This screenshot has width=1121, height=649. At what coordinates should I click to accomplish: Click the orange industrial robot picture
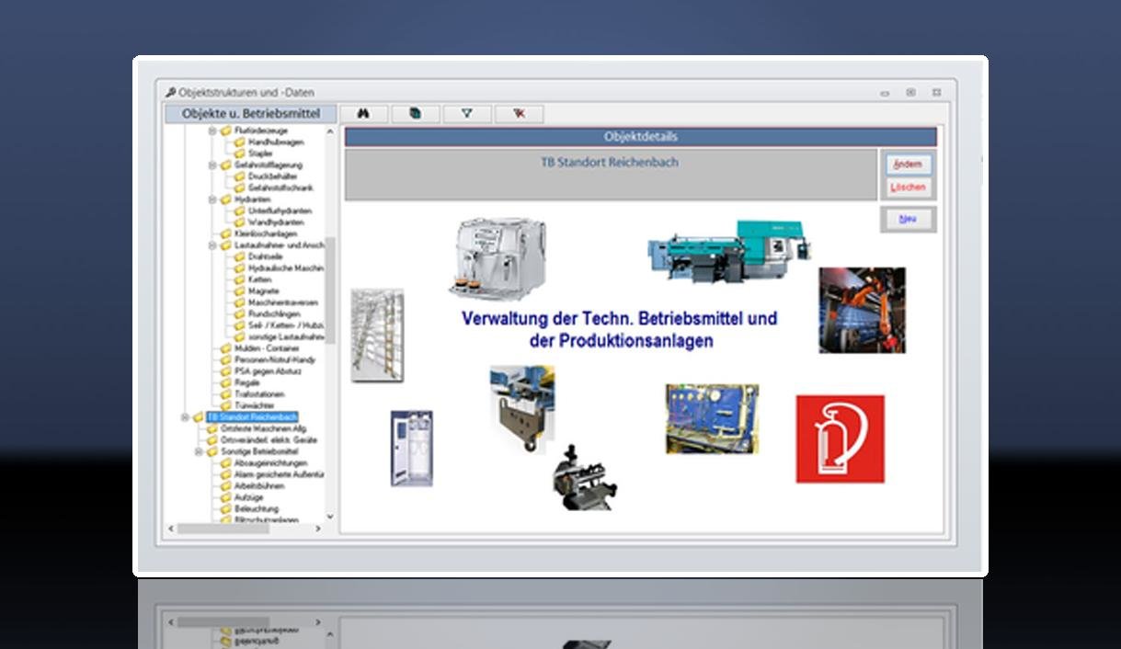coord(863,311)
